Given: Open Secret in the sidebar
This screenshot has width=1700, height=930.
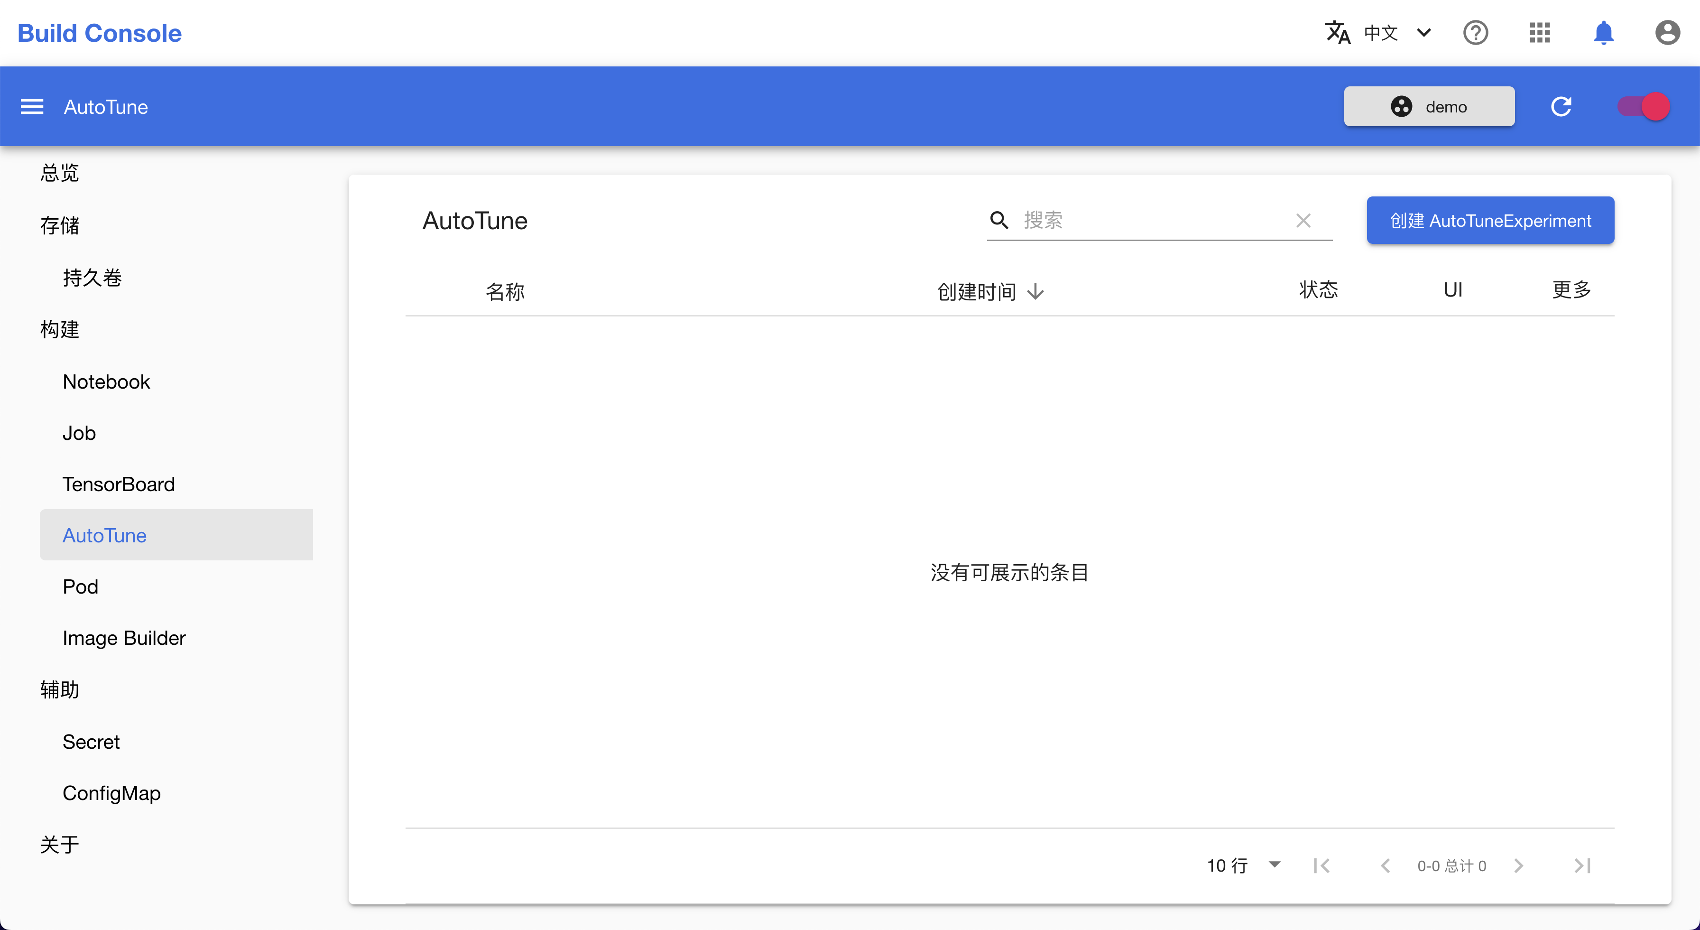Looking at the screenshot, I should (x=91, y=742).
